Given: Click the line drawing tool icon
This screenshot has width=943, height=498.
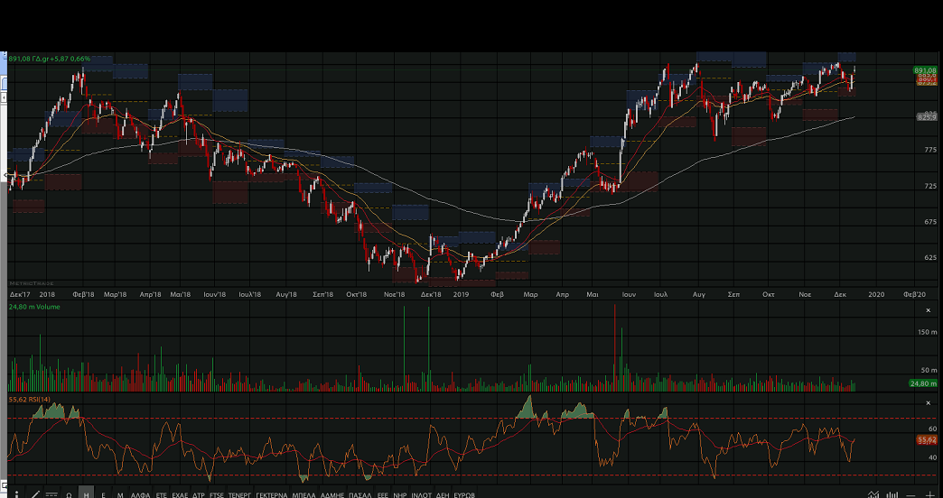Looking at the screenshot, I should [34, 493].
